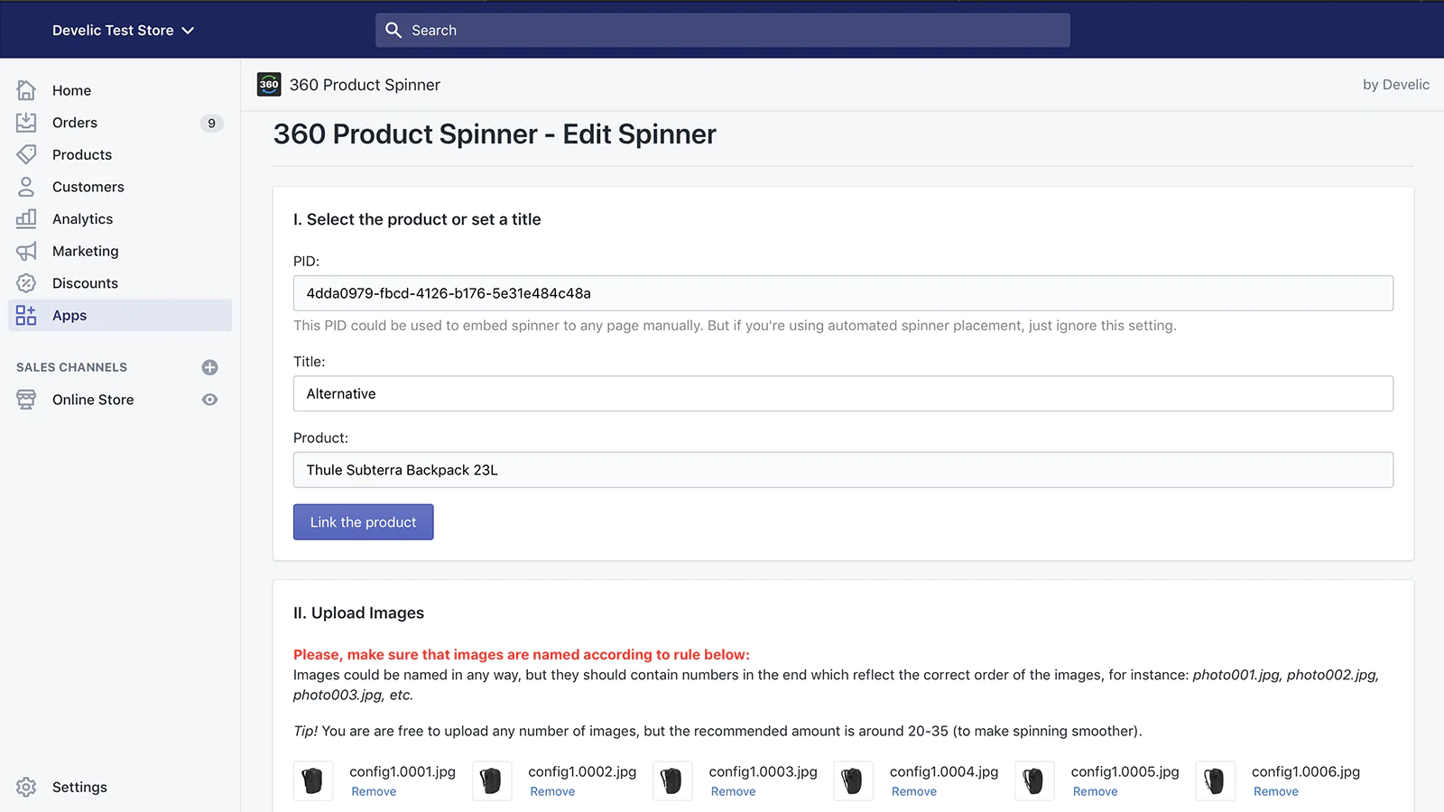Click the Marketing megaphone icon

click(26, 251)
